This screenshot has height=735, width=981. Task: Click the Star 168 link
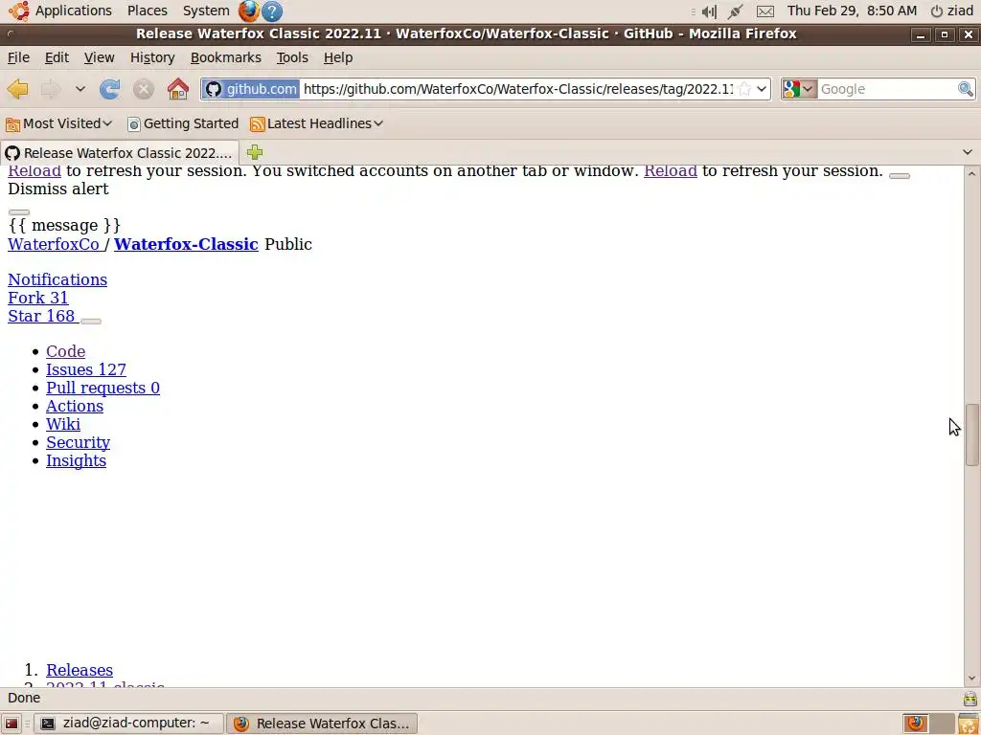tap(41, 316)
